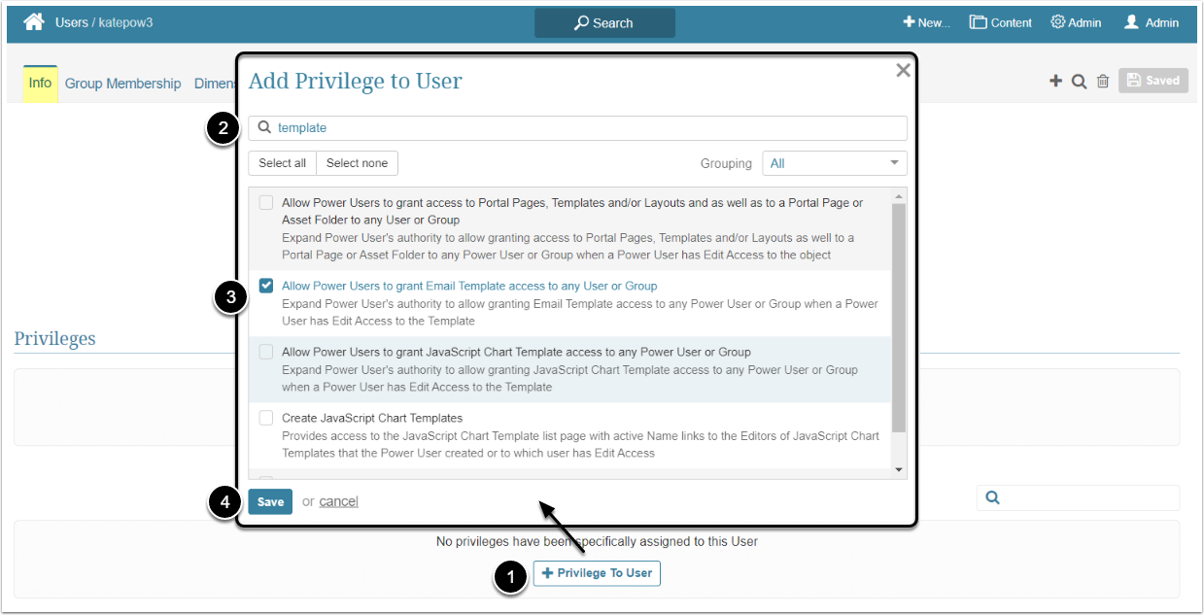Image resolution: width=1204 pixels, height=615 pixels.
Task: Open the Admin settings gear menu
Action: [1076, 22]
